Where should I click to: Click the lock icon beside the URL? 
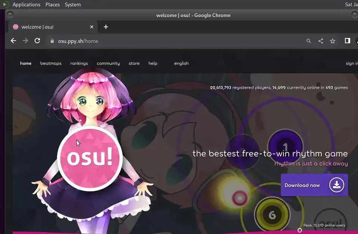[x=52, y=41]
